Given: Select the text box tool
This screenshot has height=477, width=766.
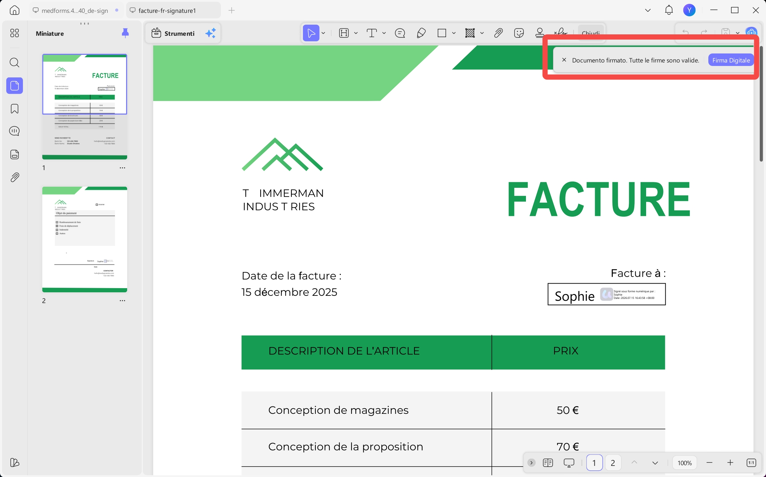Looking at the screenshot, I should click(372, 33).
